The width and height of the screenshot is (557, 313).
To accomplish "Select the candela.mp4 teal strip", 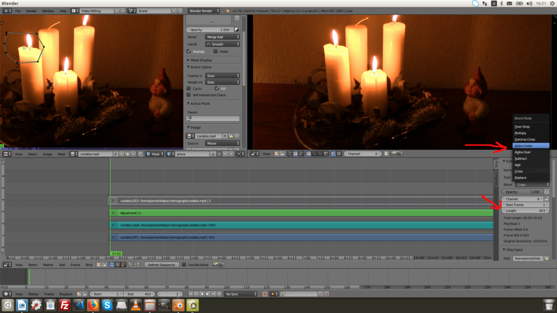I will [301, 226].
